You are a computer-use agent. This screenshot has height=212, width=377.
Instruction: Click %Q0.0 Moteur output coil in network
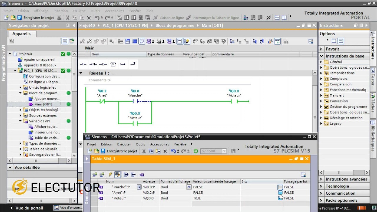(234, 101)
